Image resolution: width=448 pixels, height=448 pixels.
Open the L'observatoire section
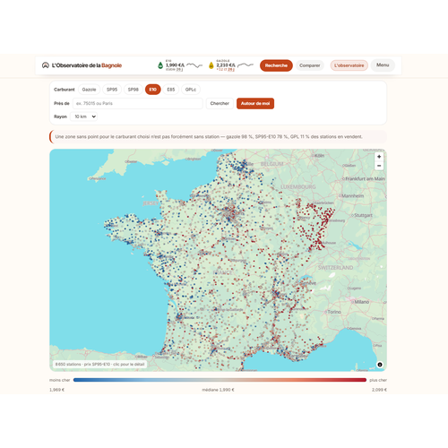(349, 65)
